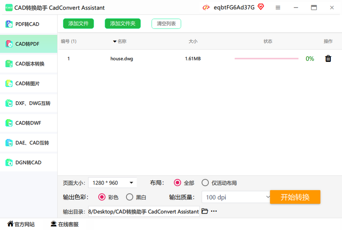Image resolution: width=342 pixels, height=230 pixels.
Task: Select 彩色 output color option
Action: click(x=102, y=197)
